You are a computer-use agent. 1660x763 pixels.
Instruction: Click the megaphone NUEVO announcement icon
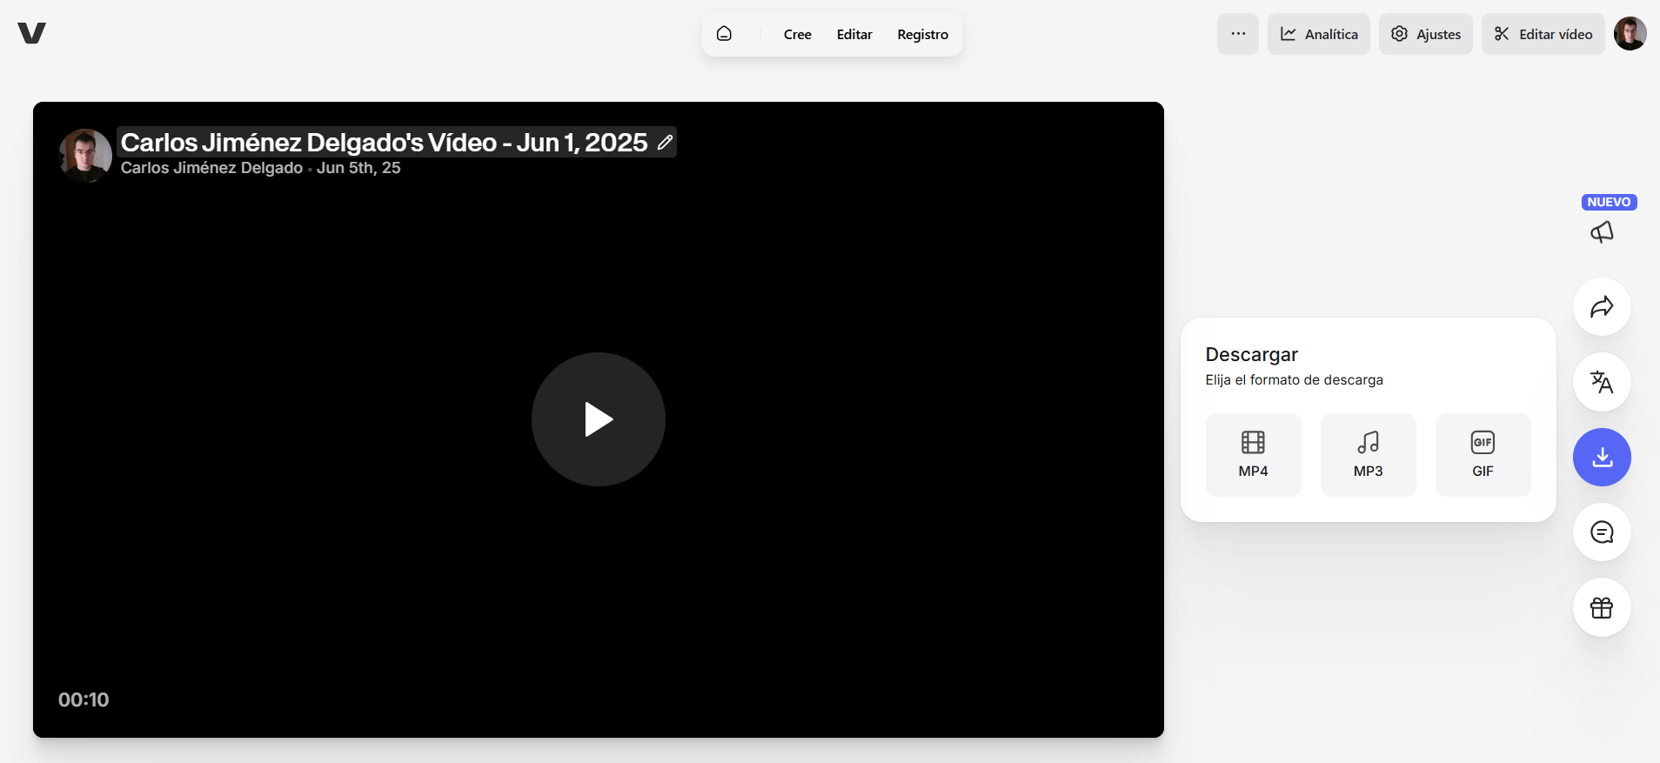pyautogui.click(x=1602, y=231)
